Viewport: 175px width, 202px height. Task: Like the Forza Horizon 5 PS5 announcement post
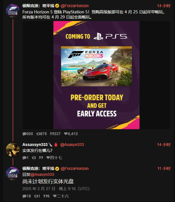pyautogui.click(x=66, y=134)
